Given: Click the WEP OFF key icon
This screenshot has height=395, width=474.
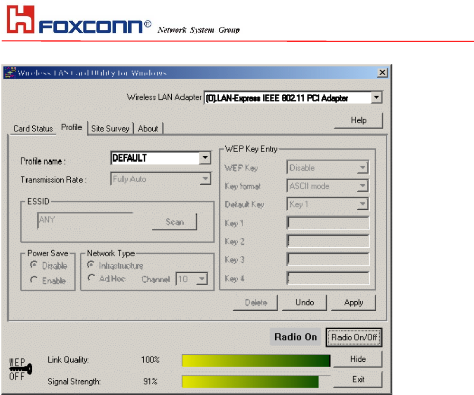Looking at the screenshot, I should click(20, 369).
